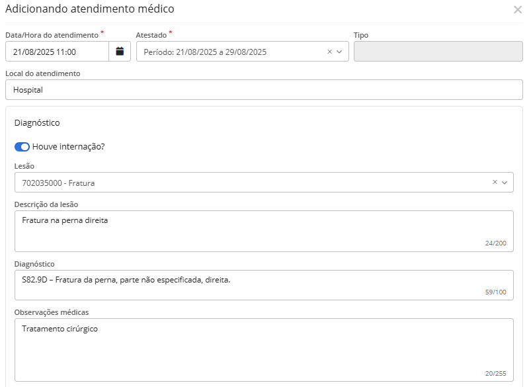Clear the selected Lesão value
This screenshot has width=529, height=387.
tap(495, 183)
